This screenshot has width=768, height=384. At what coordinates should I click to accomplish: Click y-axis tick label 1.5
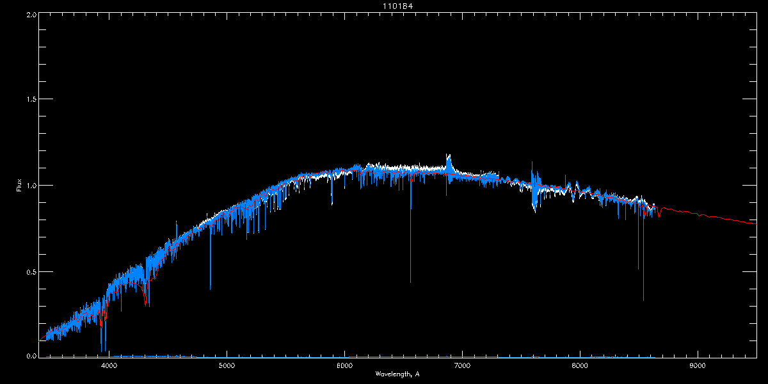point(31,99)
